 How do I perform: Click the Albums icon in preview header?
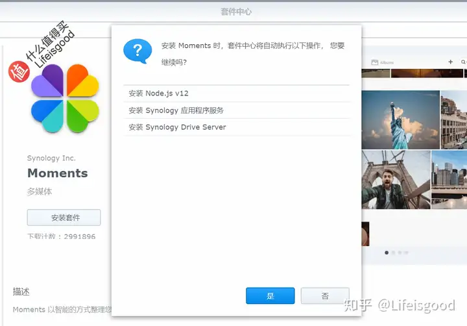click(x=375, y=62)
